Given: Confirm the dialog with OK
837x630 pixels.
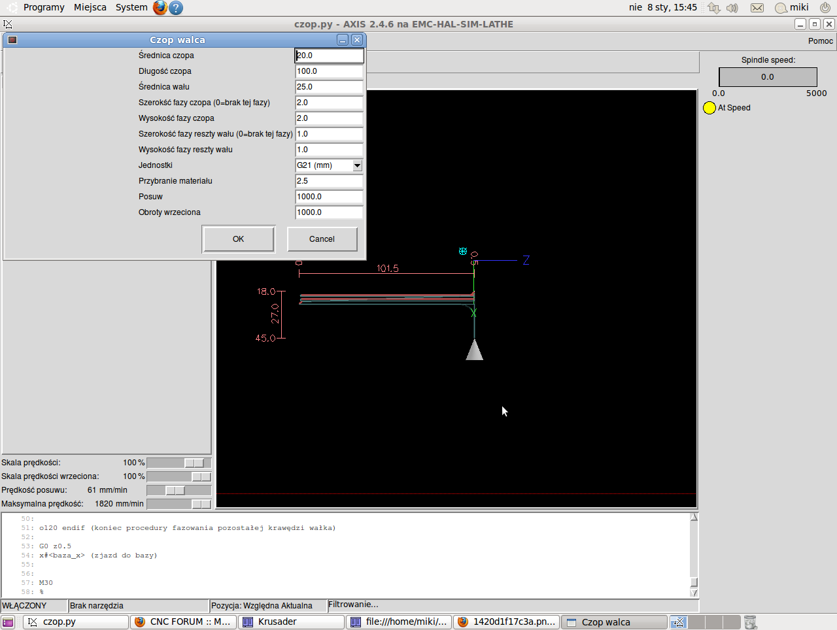Looking at the screenshot, I should 239,239.
